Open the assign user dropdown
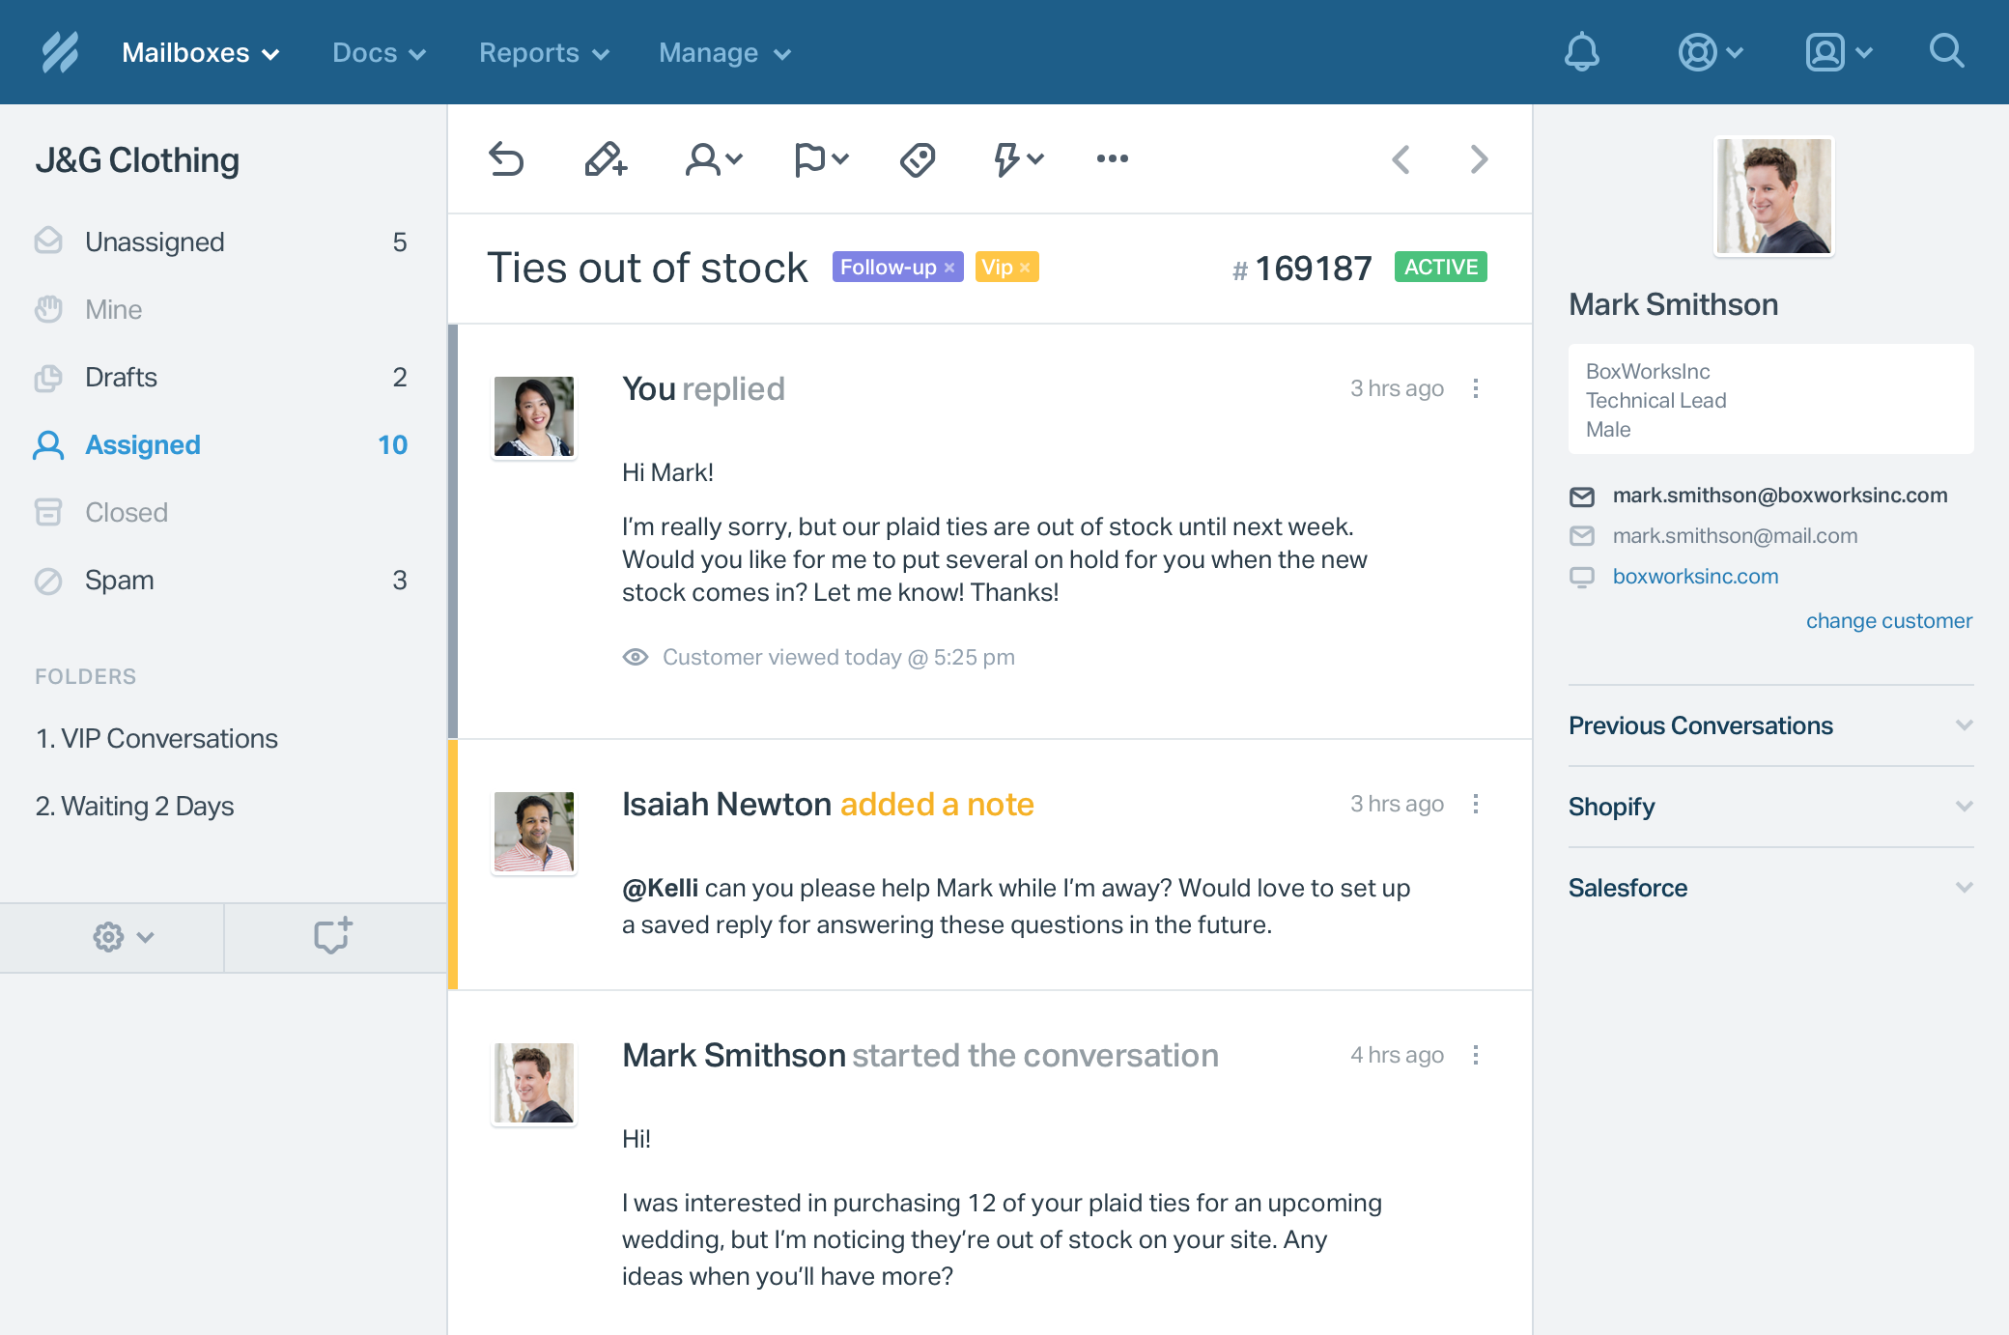This screenshot has height=1335, width=2009. click(713, 159)
